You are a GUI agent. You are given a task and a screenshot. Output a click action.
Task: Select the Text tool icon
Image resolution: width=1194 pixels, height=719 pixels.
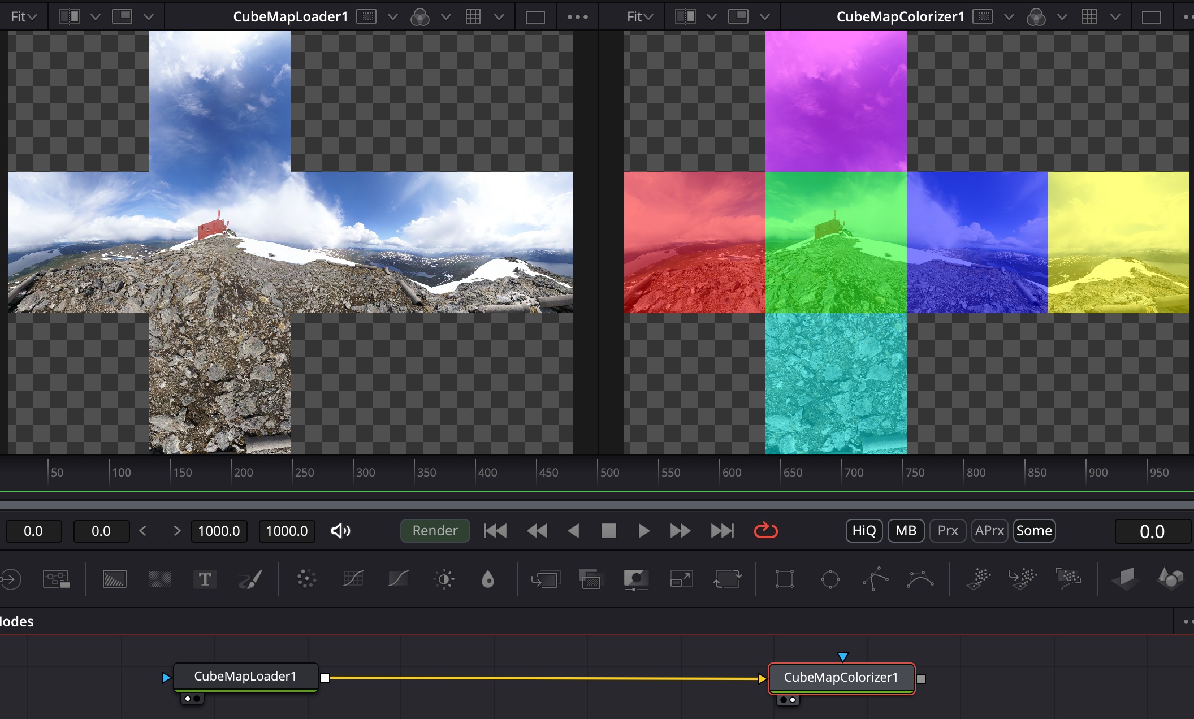click(205, 579)
